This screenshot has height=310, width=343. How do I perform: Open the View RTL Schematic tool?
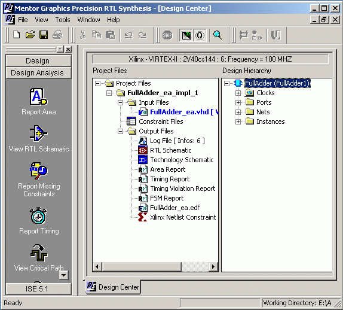coord(38,133)
